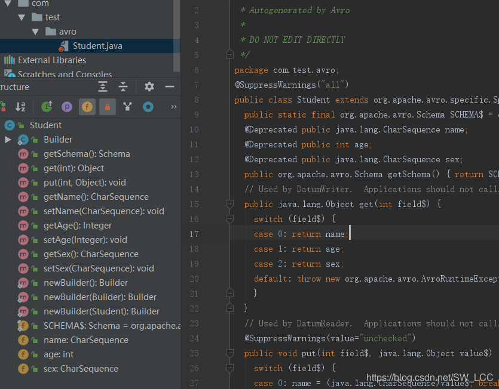Click 'Student' class name on line 8

(314, 100)
